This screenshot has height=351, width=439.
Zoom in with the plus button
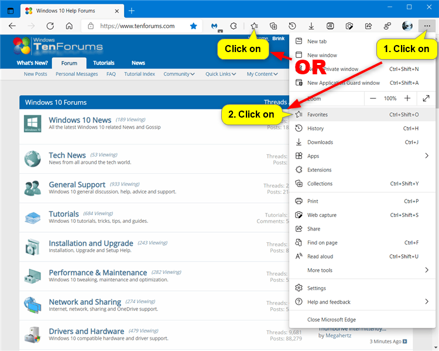407,98
